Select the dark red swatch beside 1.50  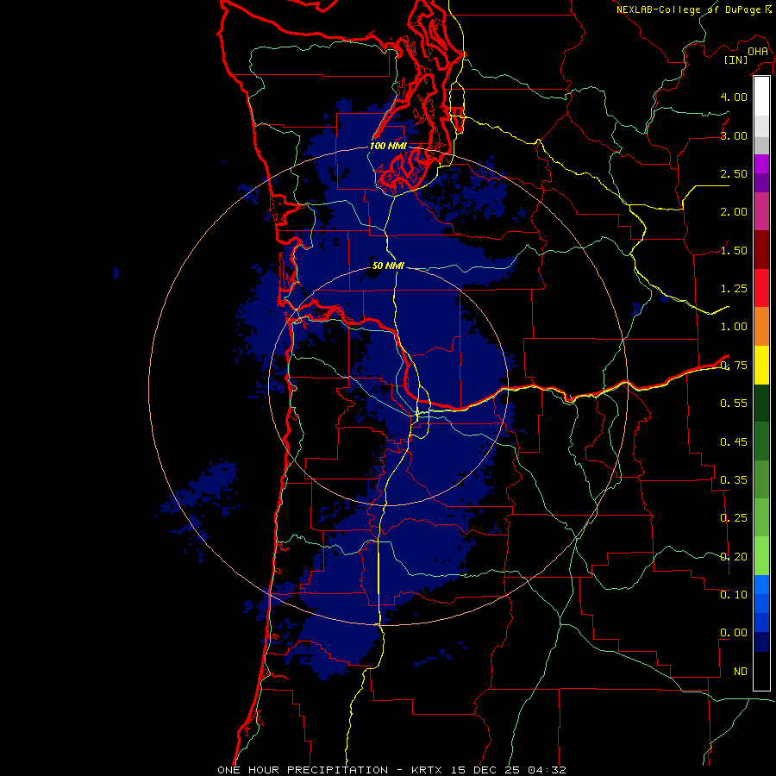[x=761, y=250]
